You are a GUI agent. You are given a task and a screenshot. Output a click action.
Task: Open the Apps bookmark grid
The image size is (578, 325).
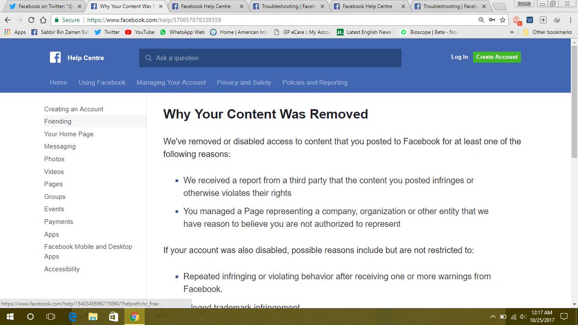15,32
